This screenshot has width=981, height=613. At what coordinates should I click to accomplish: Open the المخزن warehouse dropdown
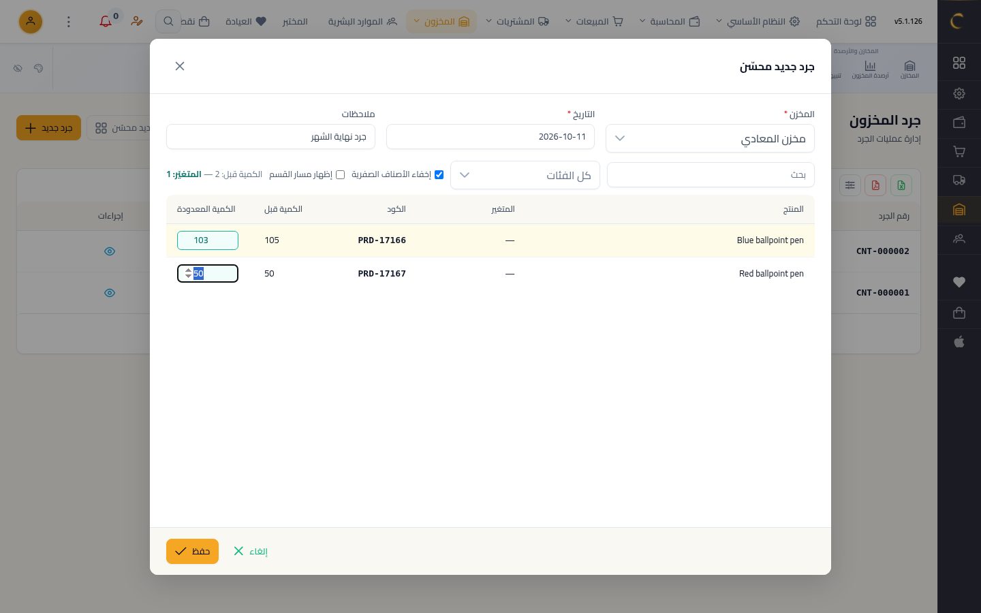pyautogui.click(x=710, y=138)
